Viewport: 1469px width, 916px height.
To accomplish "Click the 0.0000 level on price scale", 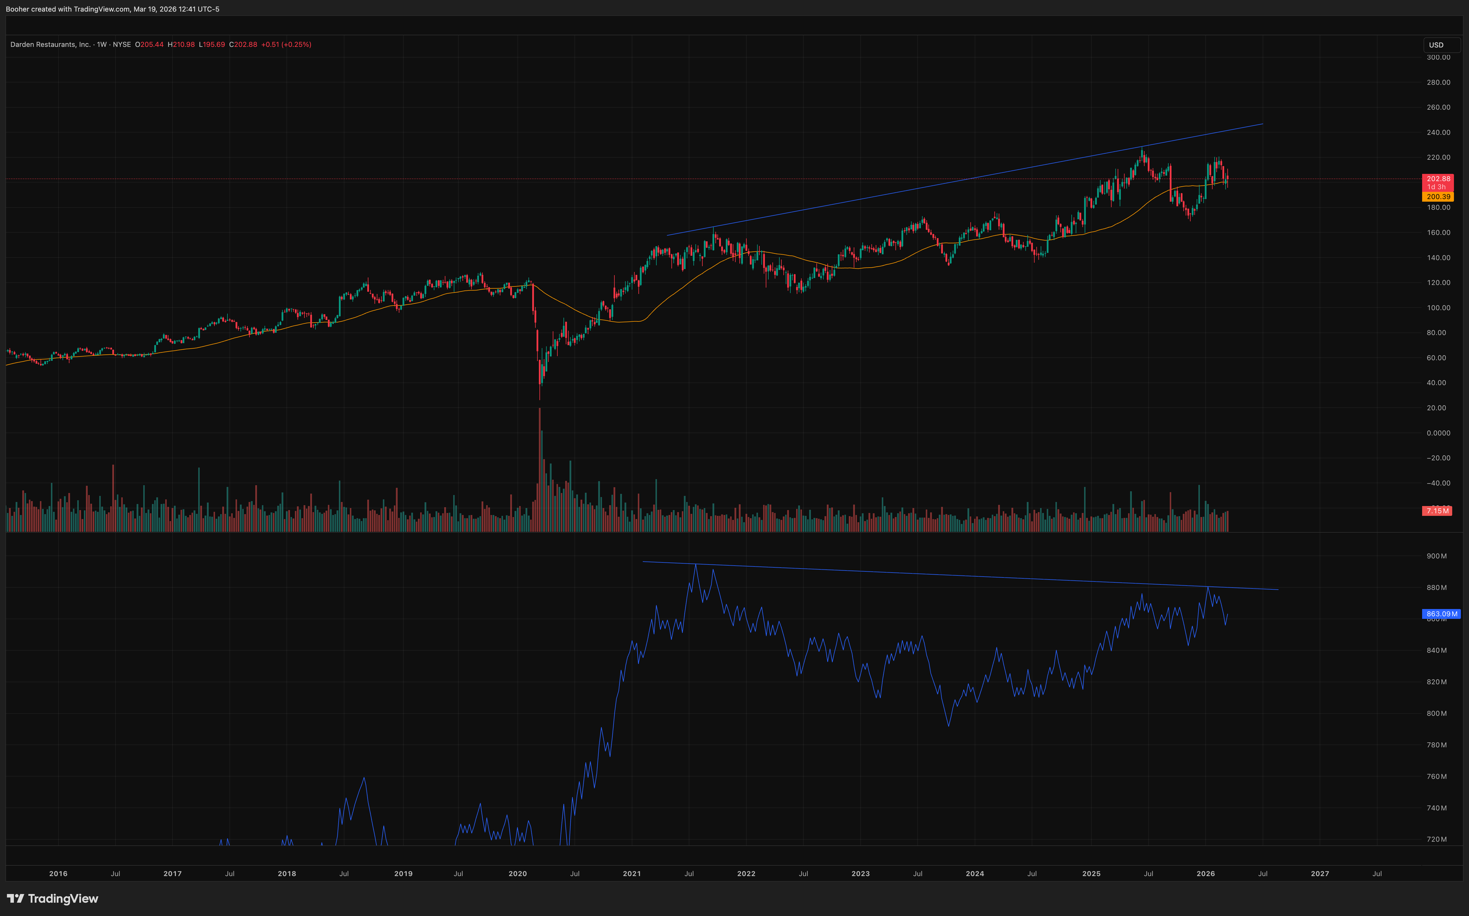I will coord(1438,433).
